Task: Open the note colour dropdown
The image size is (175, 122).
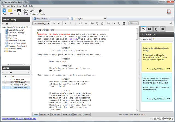Action: point(154,39)
